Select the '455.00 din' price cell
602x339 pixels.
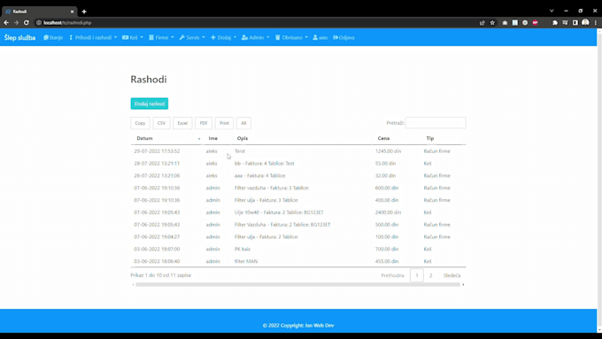pos(387,261)
